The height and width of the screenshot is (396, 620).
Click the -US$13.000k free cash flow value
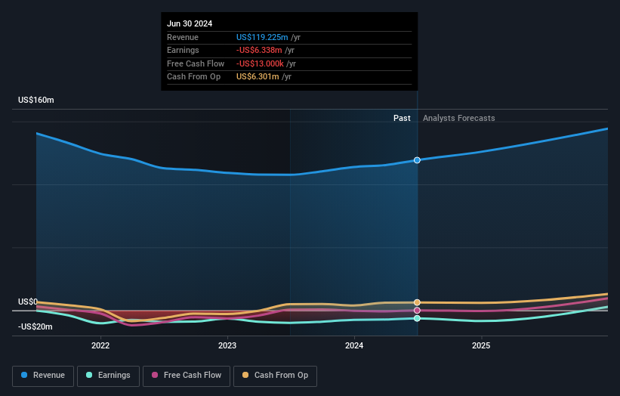pyautogui.click(x=260, y=63)
